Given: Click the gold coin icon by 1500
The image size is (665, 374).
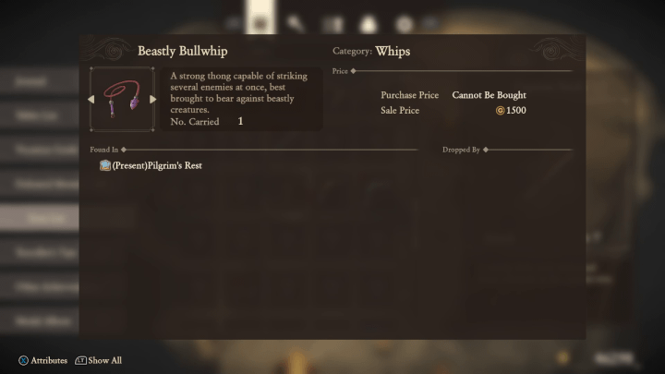Looking at the screenshot, I should point(500,111).
